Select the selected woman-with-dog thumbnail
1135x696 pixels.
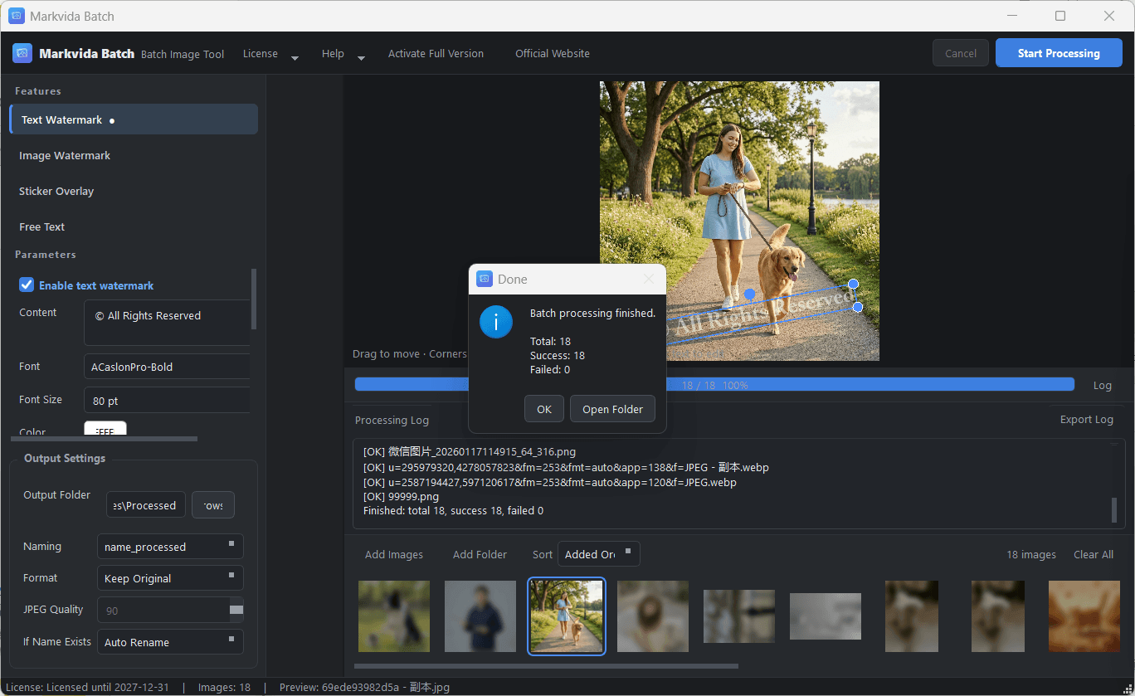point(567,616)
